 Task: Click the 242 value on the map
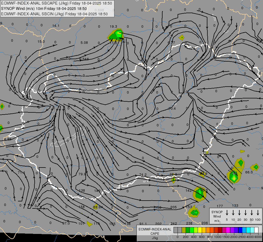pyautogui.click(x=174, y=223)
